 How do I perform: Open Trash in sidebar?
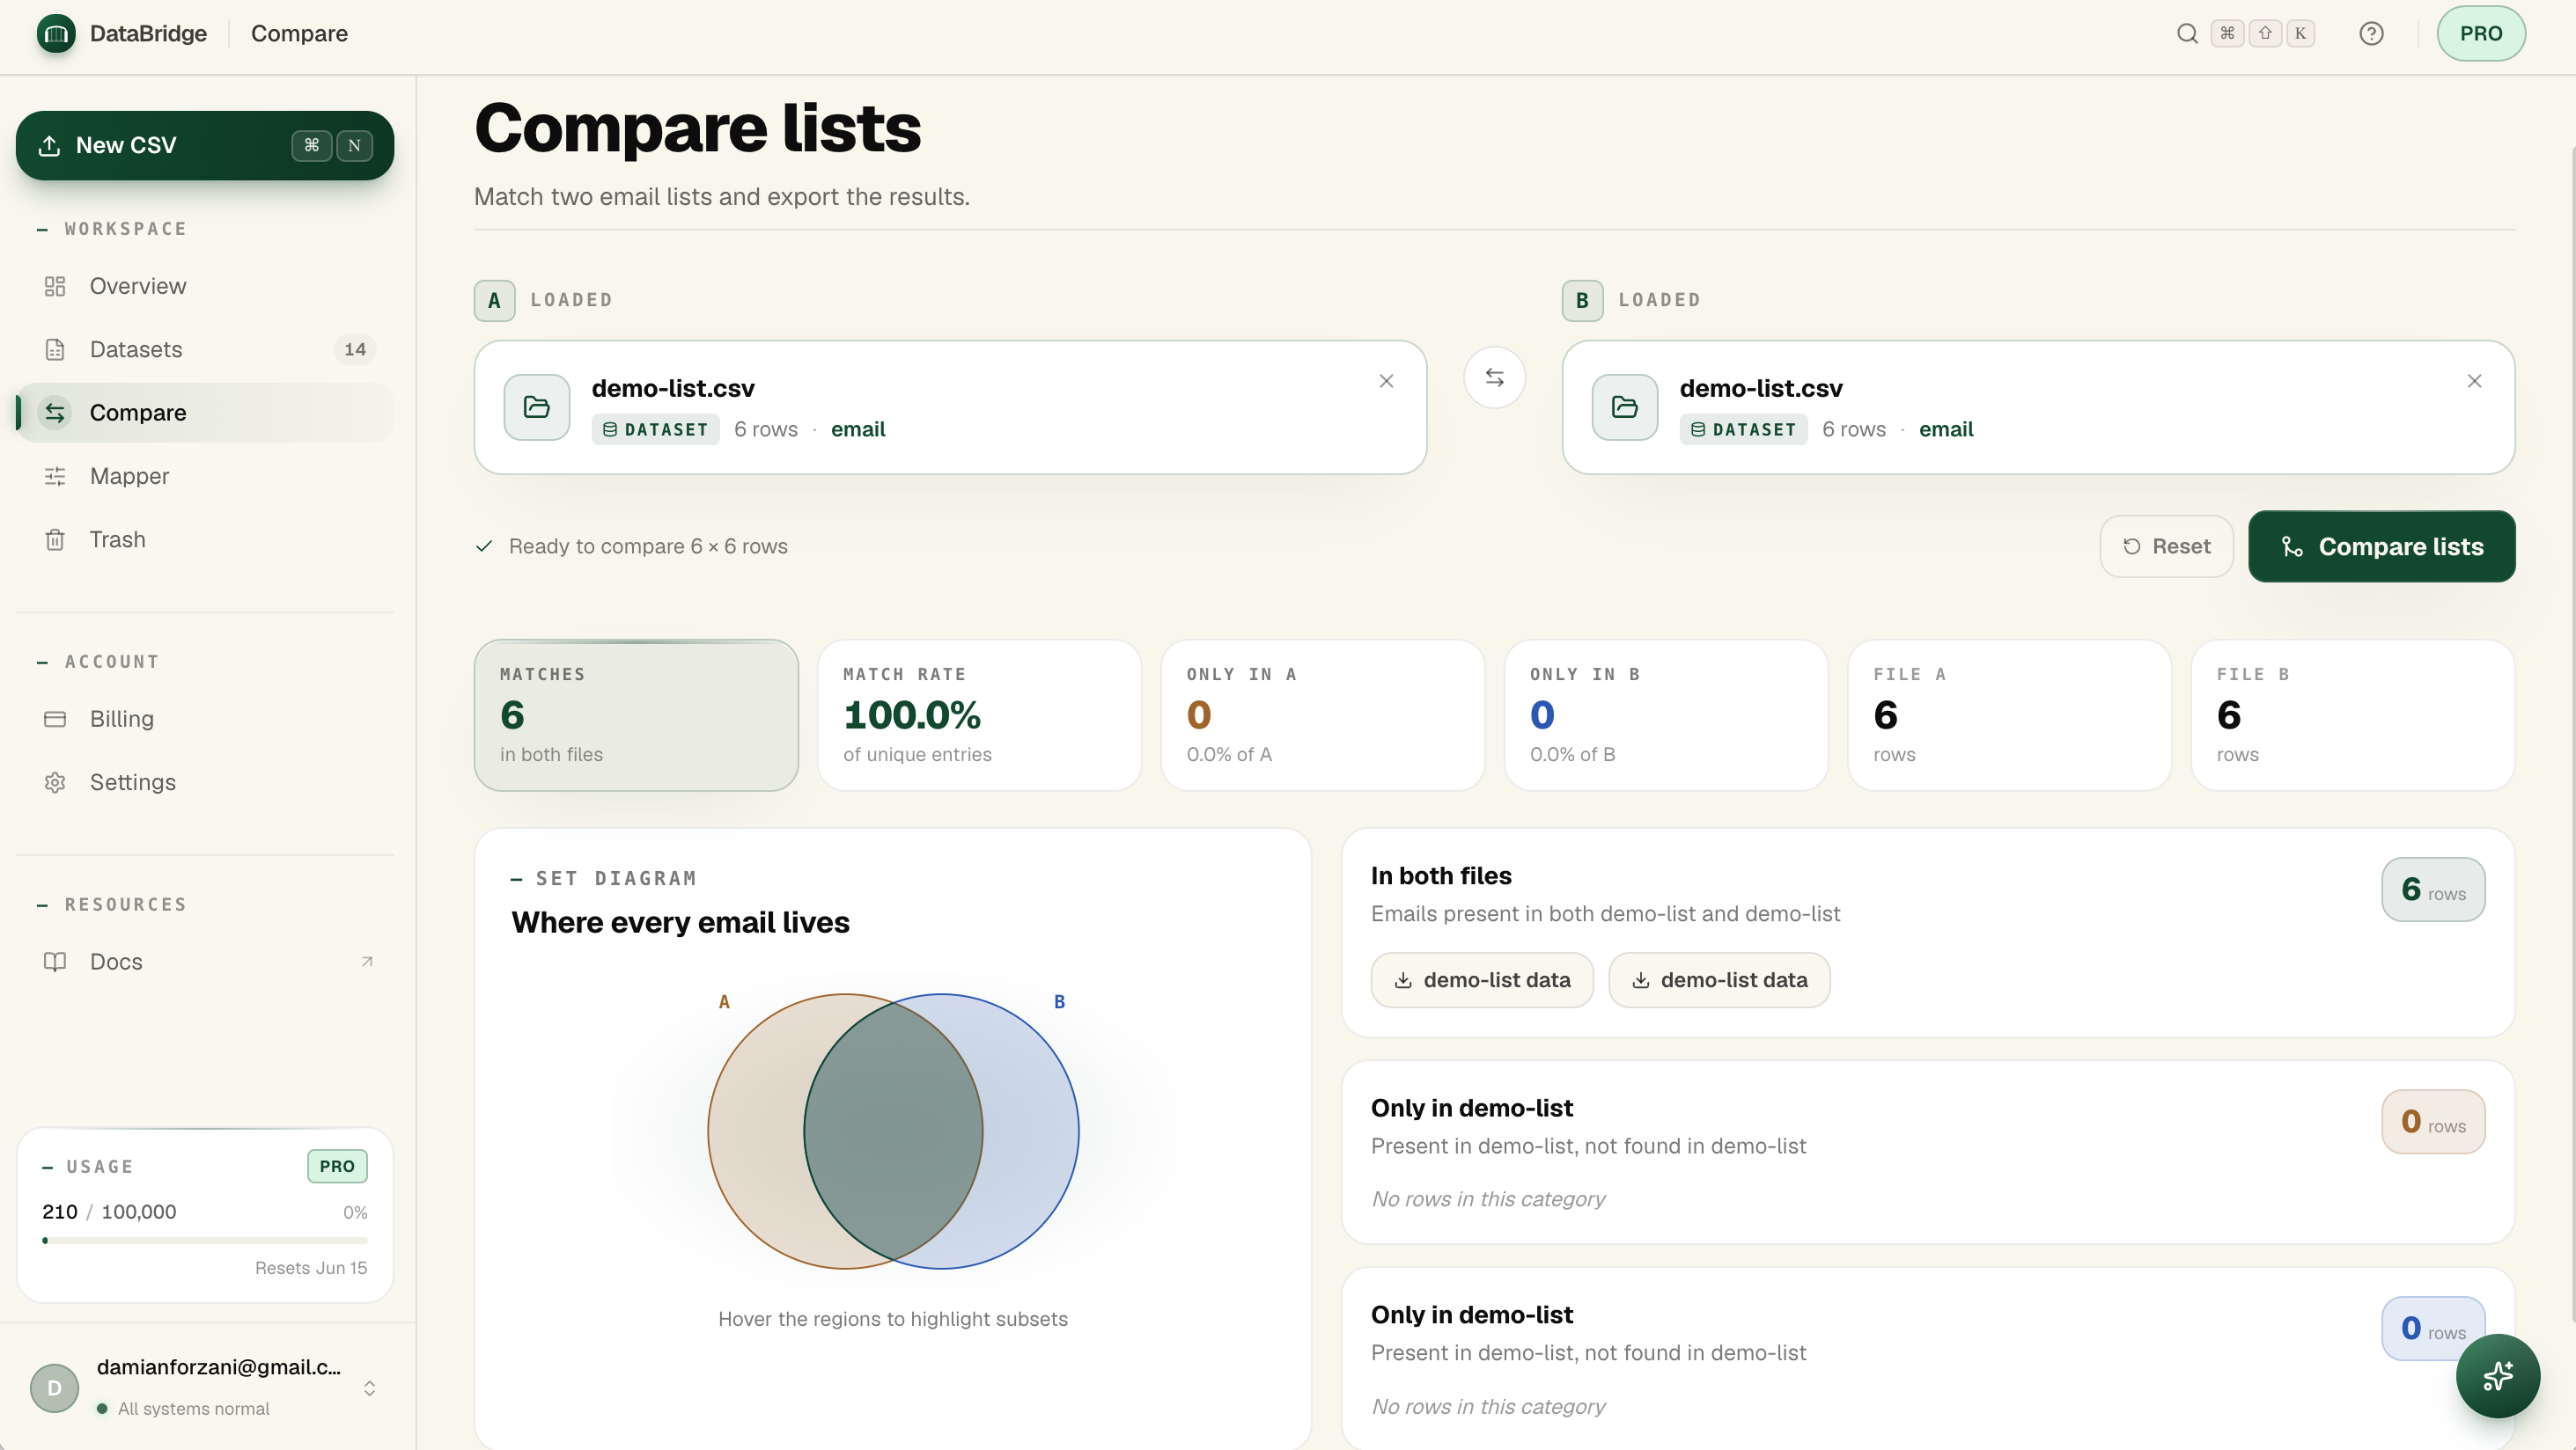(205, 539)
